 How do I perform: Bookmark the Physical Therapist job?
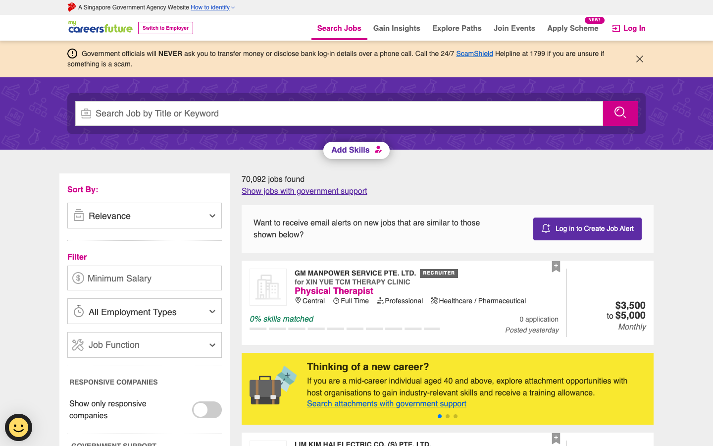coord(556,267)
